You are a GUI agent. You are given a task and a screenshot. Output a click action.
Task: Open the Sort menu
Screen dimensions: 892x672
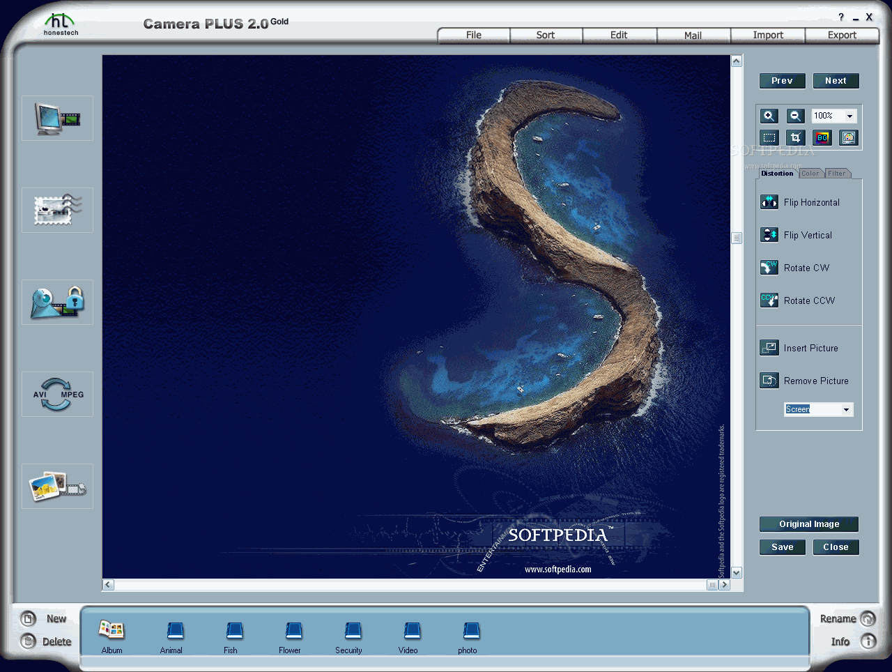click(546, 36)
